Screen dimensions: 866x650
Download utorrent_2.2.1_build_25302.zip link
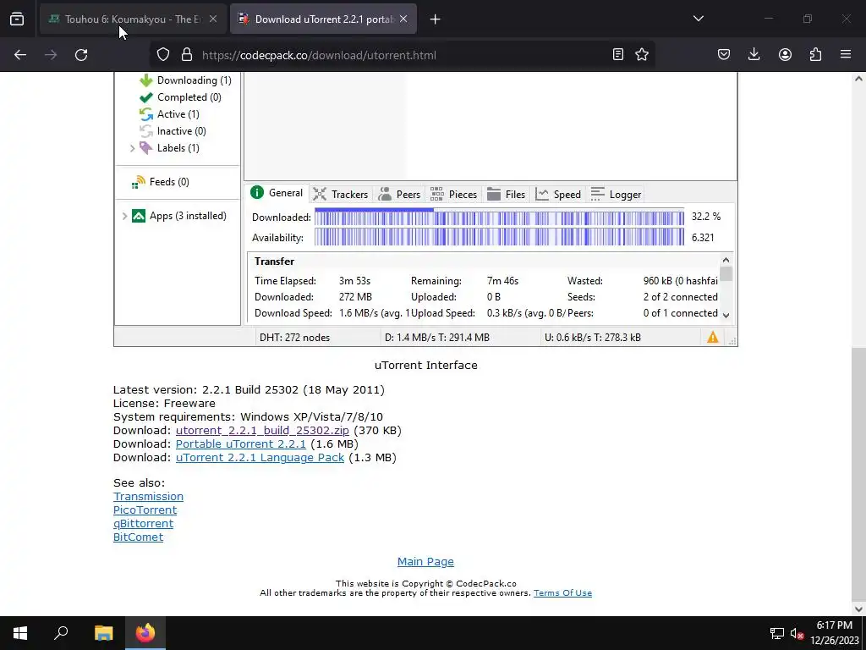(262, 431)
